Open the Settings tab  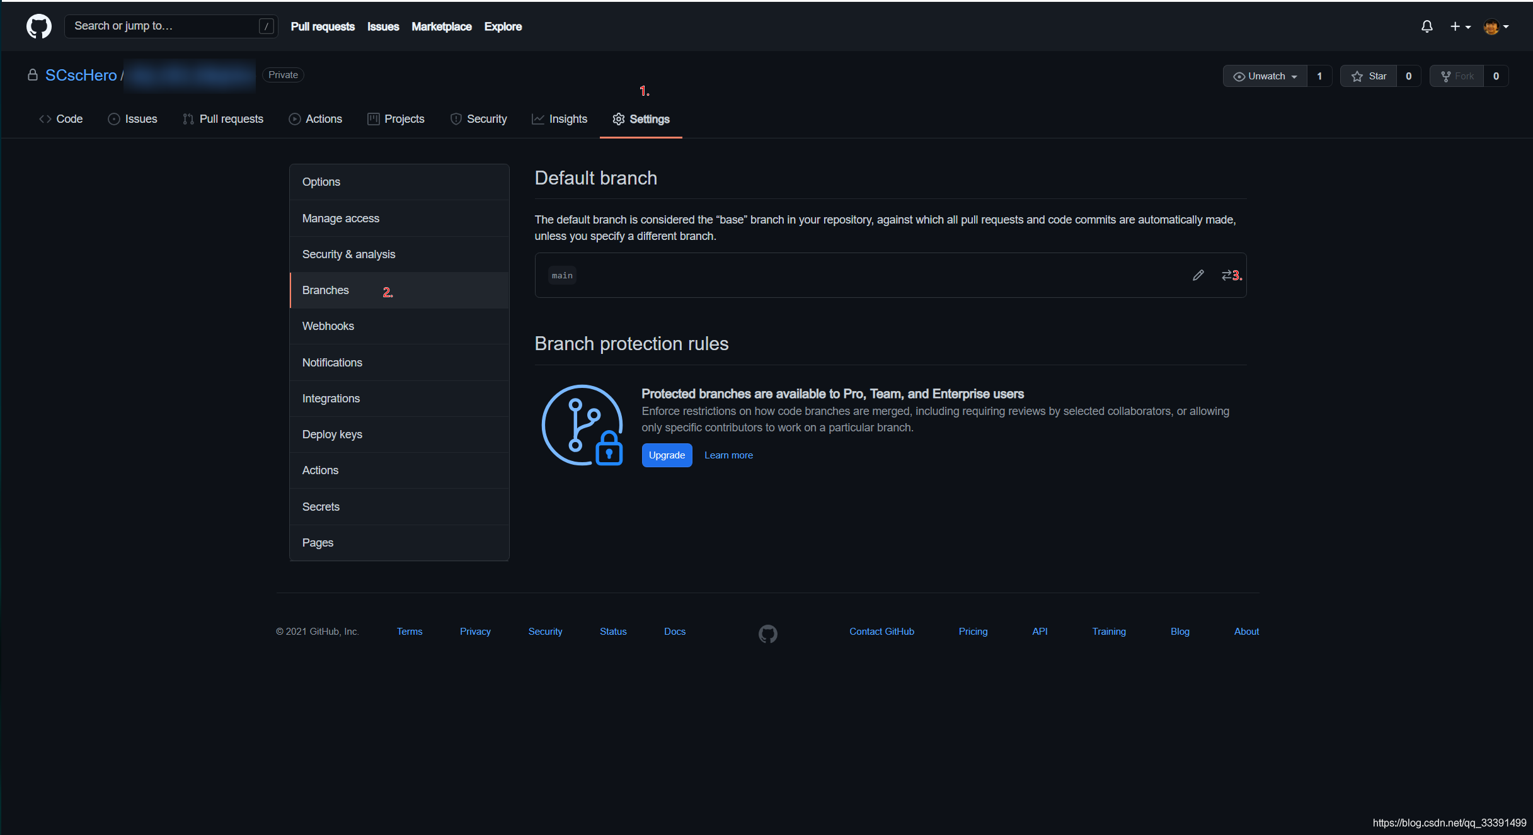[641, 119]
